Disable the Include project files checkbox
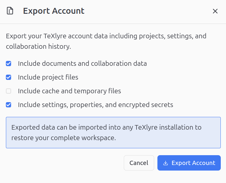 click(x=9, y=78)
